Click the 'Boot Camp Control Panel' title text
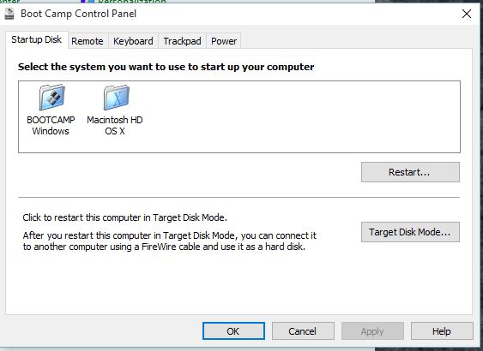The height and width of the screenshot is (351, 483). coord(79,14)
